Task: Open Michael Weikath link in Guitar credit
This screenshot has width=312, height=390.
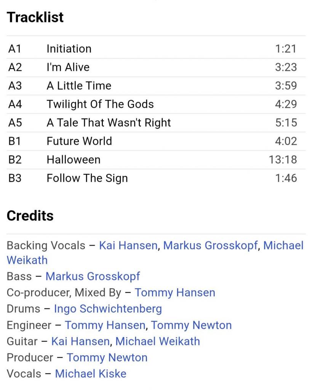Action: coord(157,341)
